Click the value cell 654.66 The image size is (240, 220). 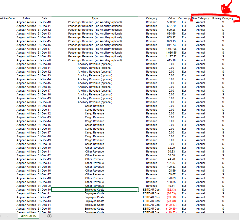[x=171, y=34]
